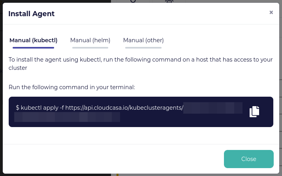Click the blurred second line of the command
This screenshot has height=176, width=282.
[x=67, y=117]
